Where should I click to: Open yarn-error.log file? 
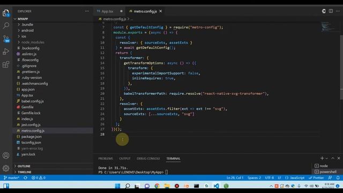(x=32, y=149)
